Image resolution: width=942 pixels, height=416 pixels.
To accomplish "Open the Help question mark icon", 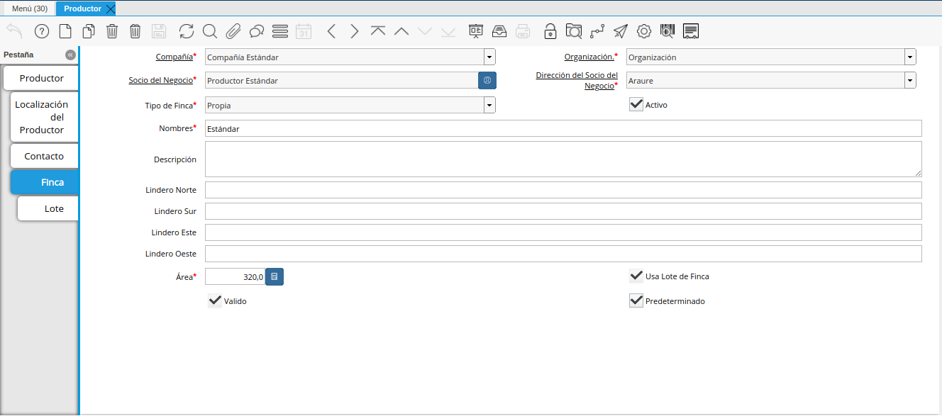I will click(x=41, y=31).
